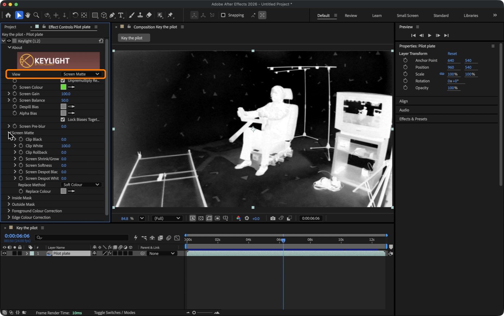The width and height of the screenshot is (504, 316).
Task: Click the Take Snapshot camera icon
Action: pyautogui.click(x=273, y=218)
